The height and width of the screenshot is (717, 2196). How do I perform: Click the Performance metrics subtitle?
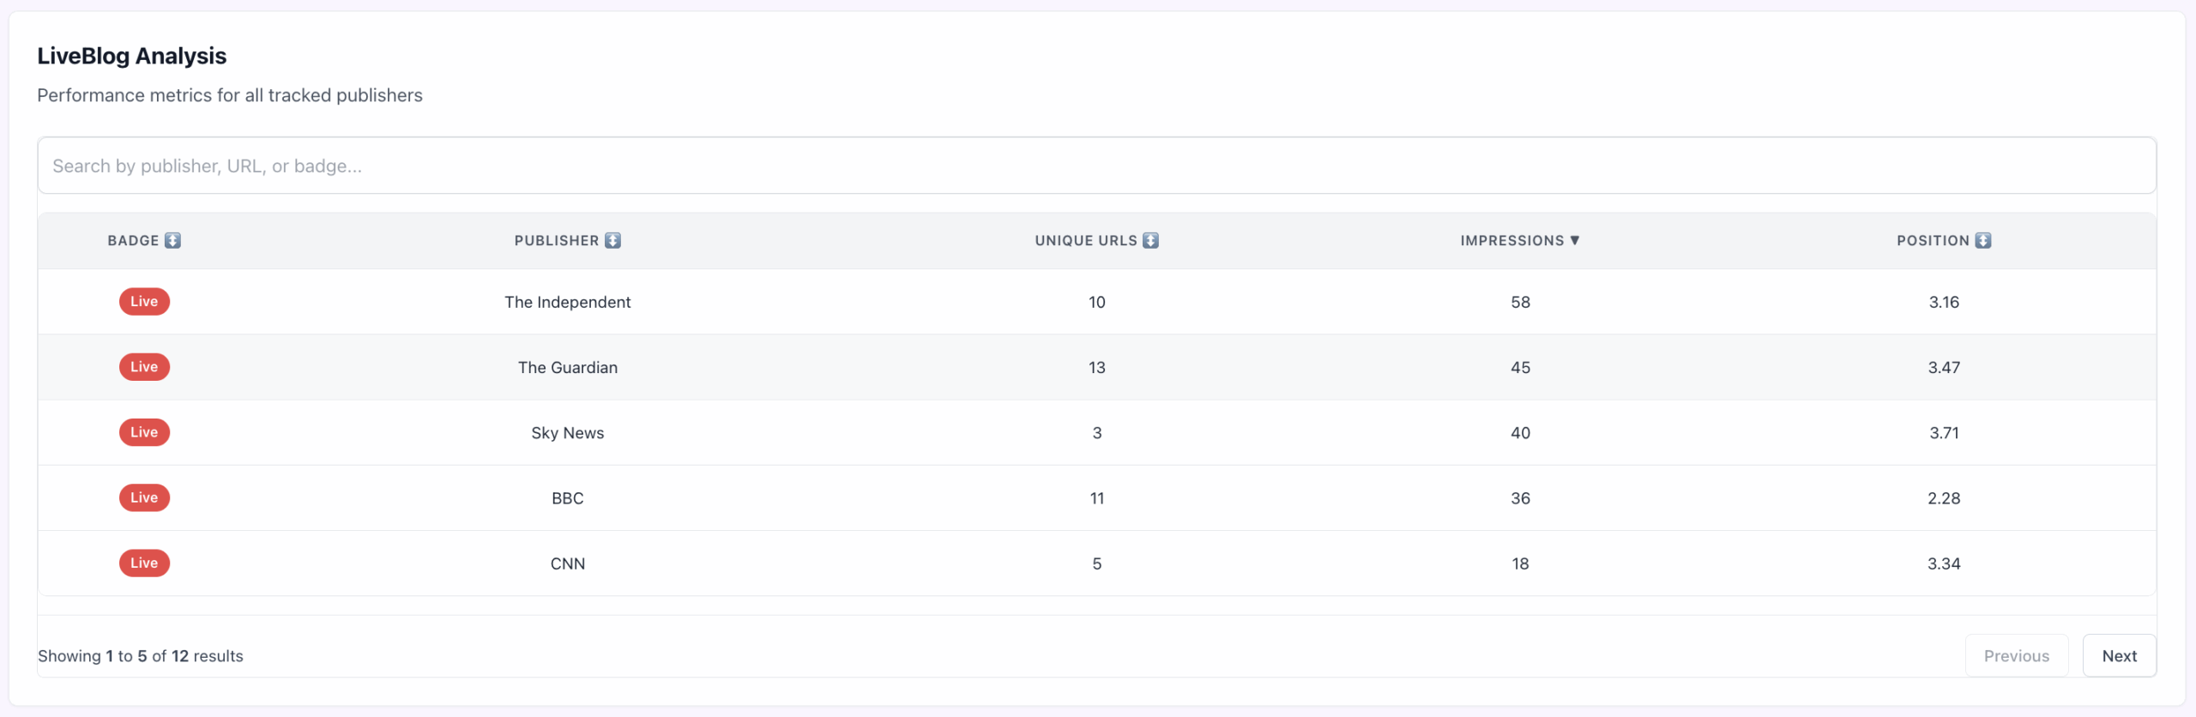click(x=230, y=95)
